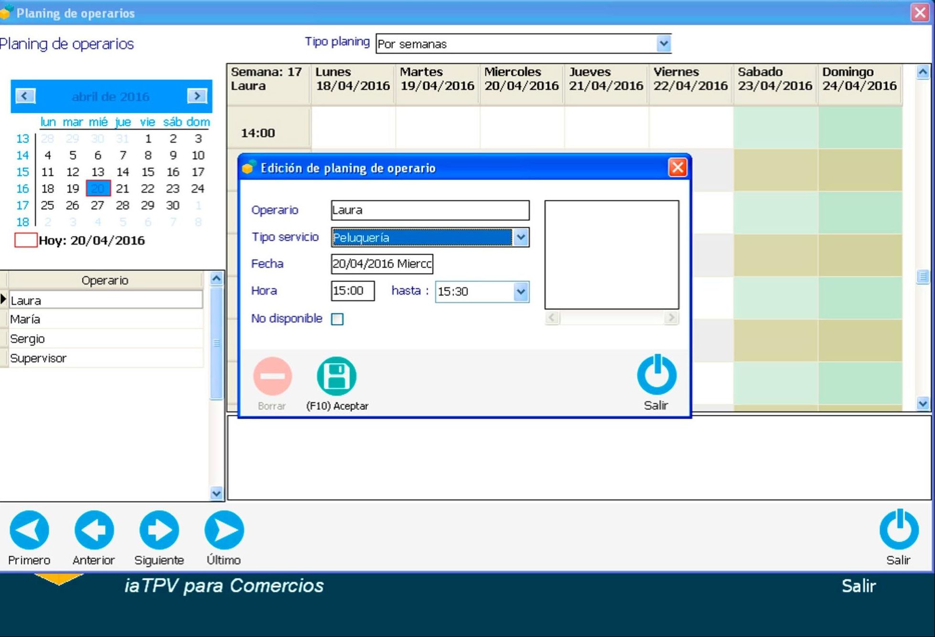Click the main window Salir power icon
Image resolution: width=935 pixels, height=637 pixels.
click(899, 529)
